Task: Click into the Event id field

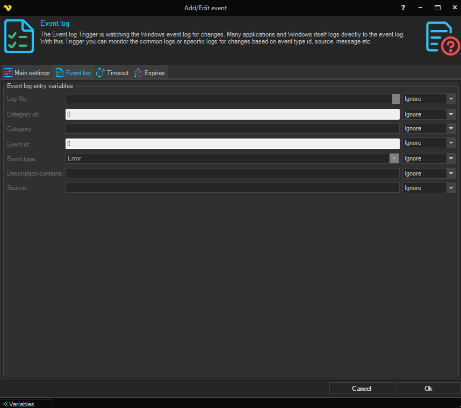Action: click(232, 144)
